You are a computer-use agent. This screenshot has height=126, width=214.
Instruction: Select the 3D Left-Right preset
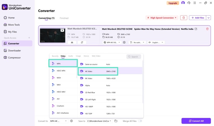[110, 100]
